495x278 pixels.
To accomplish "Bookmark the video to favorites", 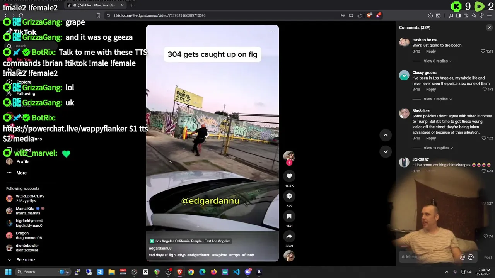I will click(x=289, y=216).
